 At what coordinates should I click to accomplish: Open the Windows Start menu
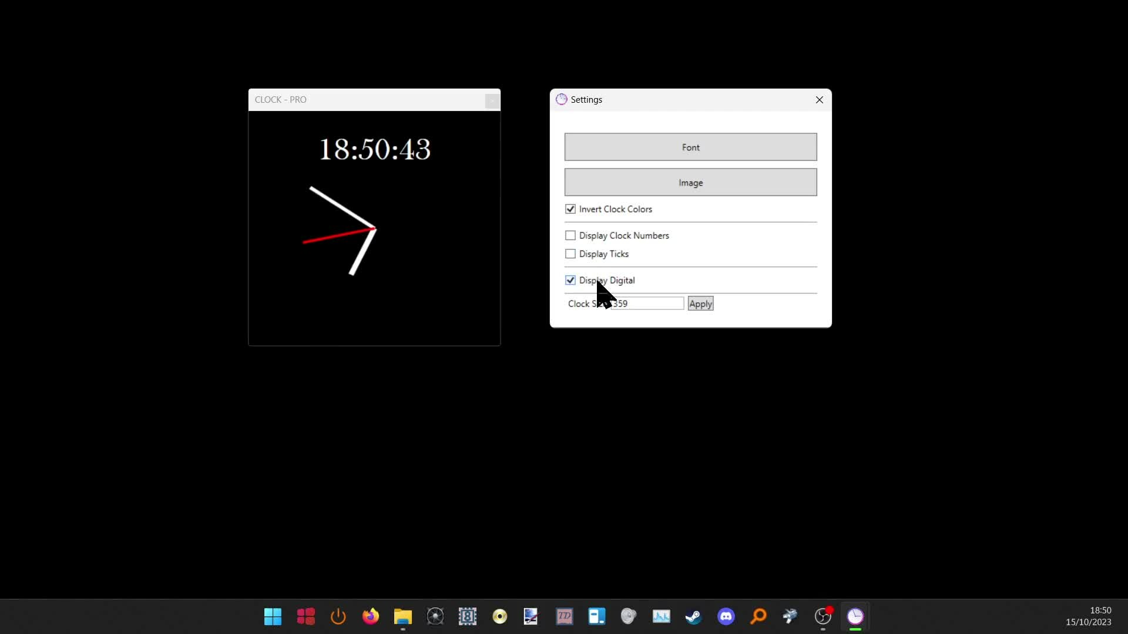click(273, 616)
